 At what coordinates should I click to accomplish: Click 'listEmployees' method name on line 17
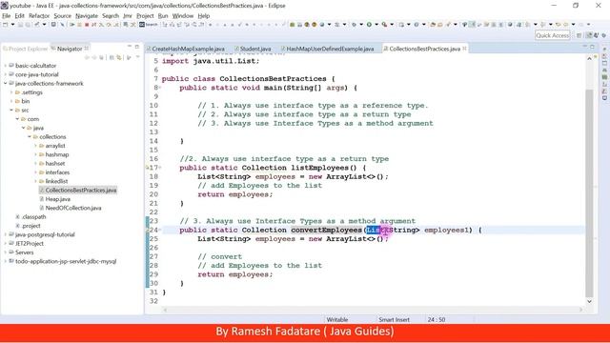[320, 168]
